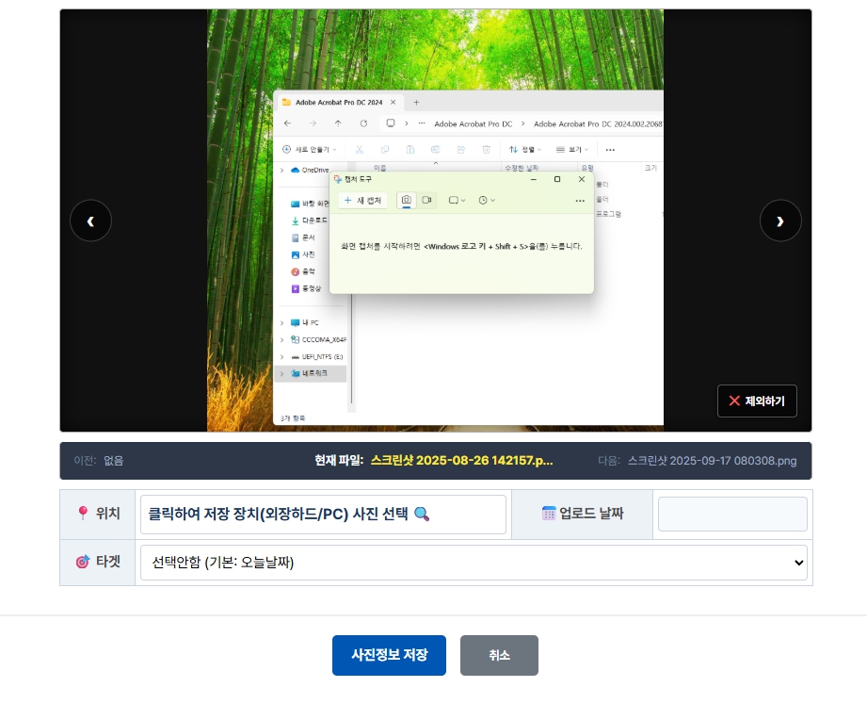Click the delete trash icon in Explorer preview
Viewport: 867px width, 720px height.
487,150
